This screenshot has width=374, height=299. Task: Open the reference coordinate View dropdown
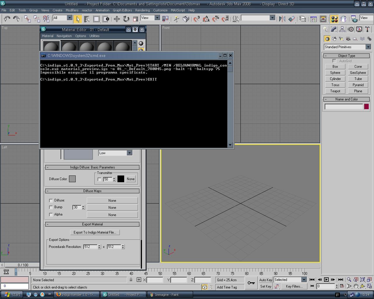click(x=150, y=18)
